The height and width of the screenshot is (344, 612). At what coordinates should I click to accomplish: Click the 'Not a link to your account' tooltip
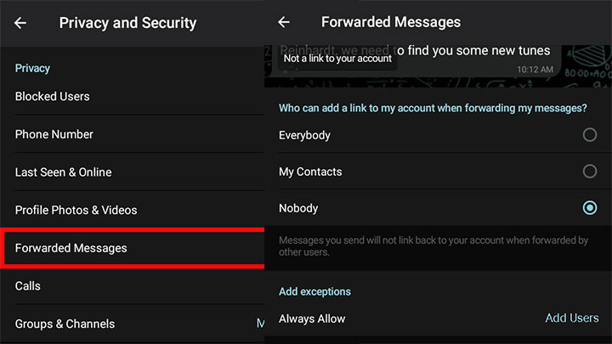coord(337,59)
